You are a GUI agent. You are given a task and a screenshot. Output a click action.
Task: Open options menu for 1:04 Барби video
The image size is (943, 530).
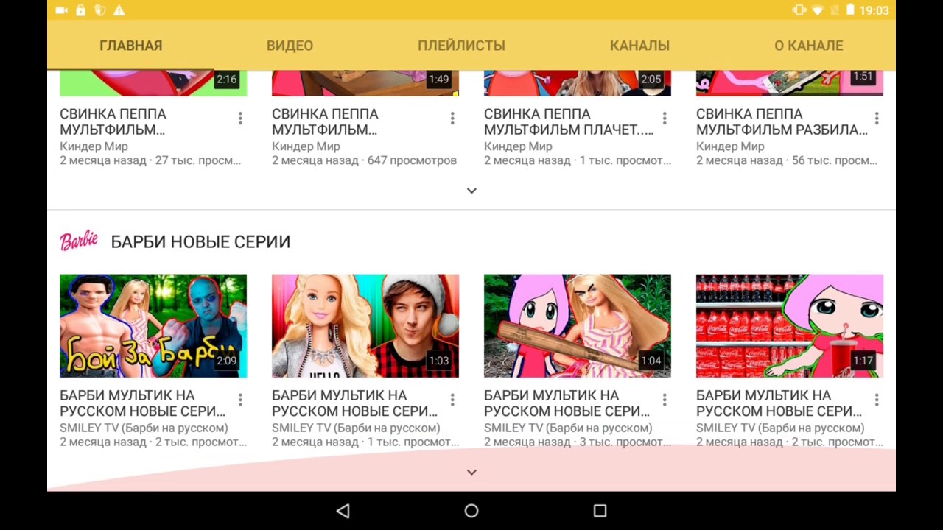pos(665,400)
